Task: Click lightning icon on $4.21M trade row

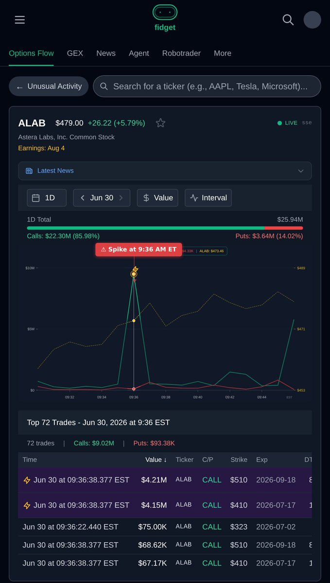Action: pos(27,480)
